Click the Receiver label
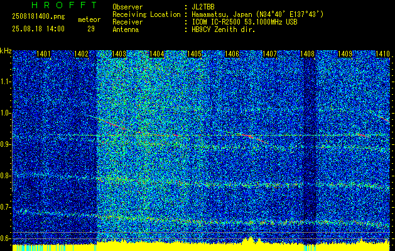The height and width of the screenshot is (251, 395). click(127, 22)
